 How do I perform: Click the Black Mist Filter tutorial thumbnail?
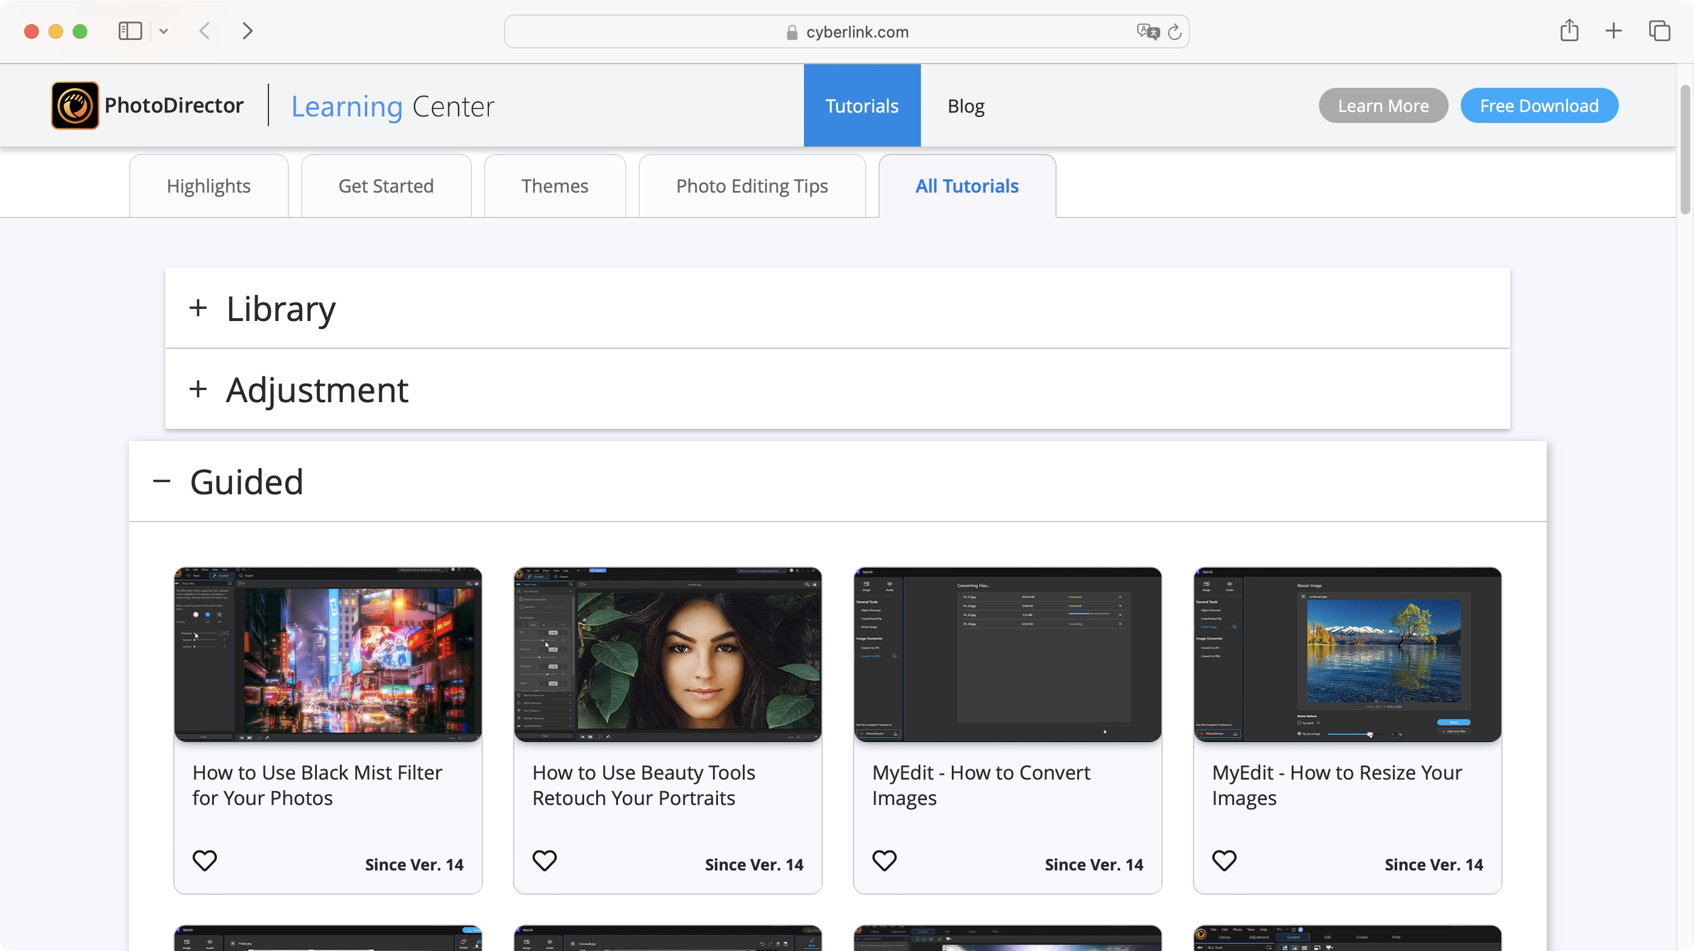(327, 654)
